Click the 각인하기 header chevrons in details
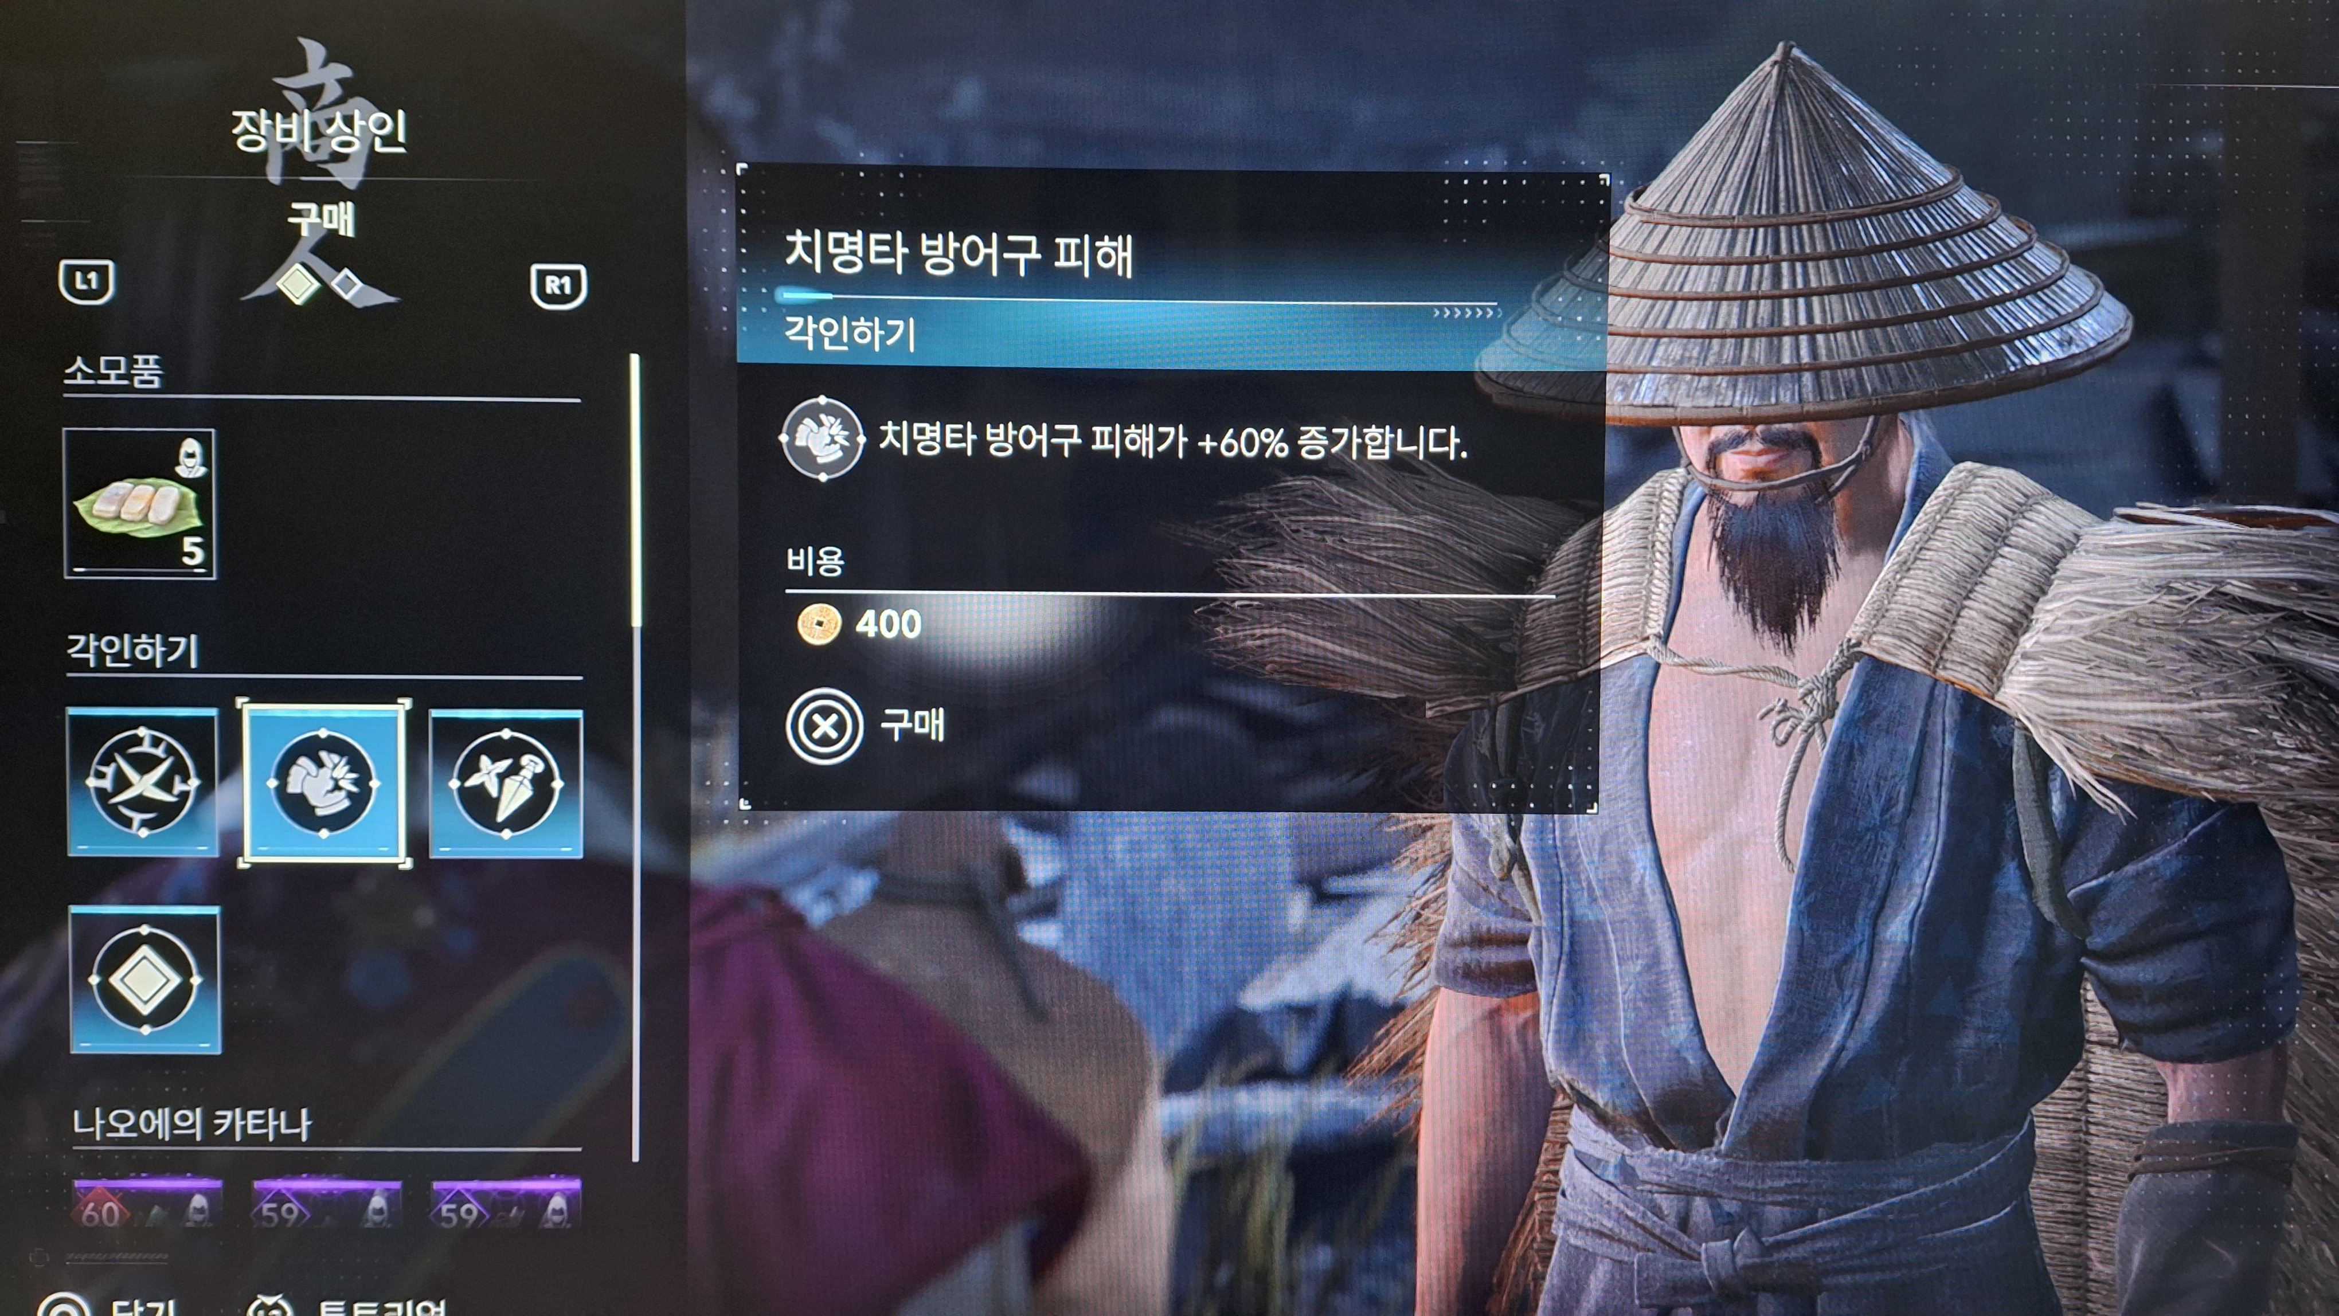Image resolution: width=2339 pixels, height=1316 pixels. click(x=1466, y=313)
